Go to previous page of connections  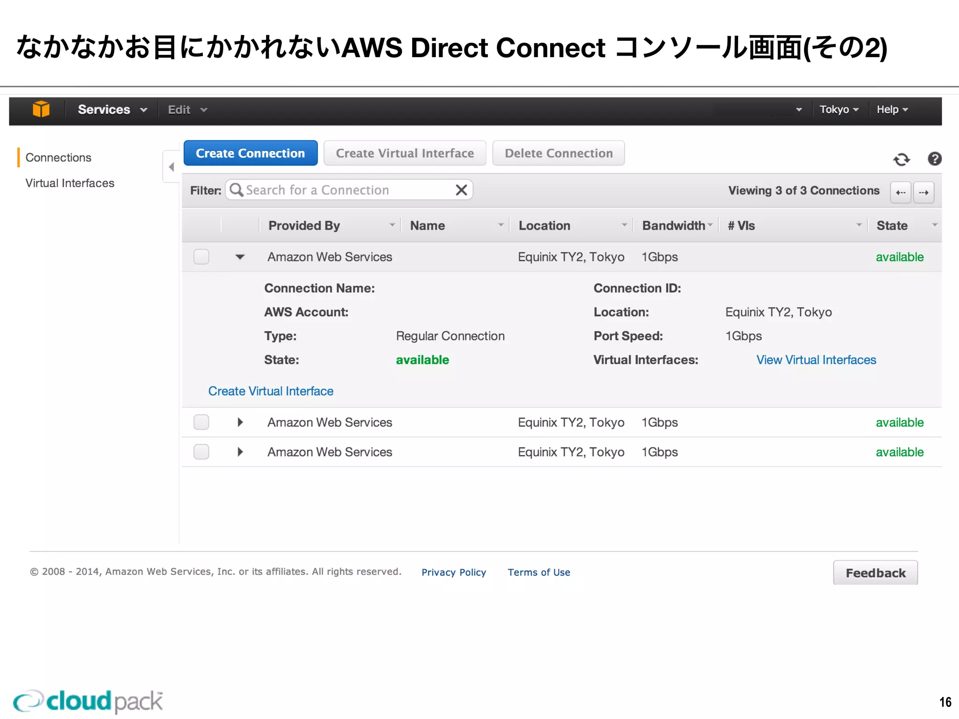900,192
